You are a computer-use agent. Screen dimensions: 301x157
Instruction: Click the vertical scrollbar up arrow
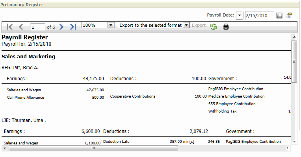click(x=294, y=37)
